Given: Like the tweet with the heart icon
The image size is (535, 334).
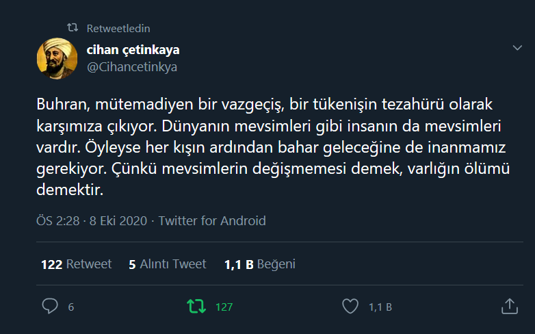Looking at the screenshot, I should point(350,306).
